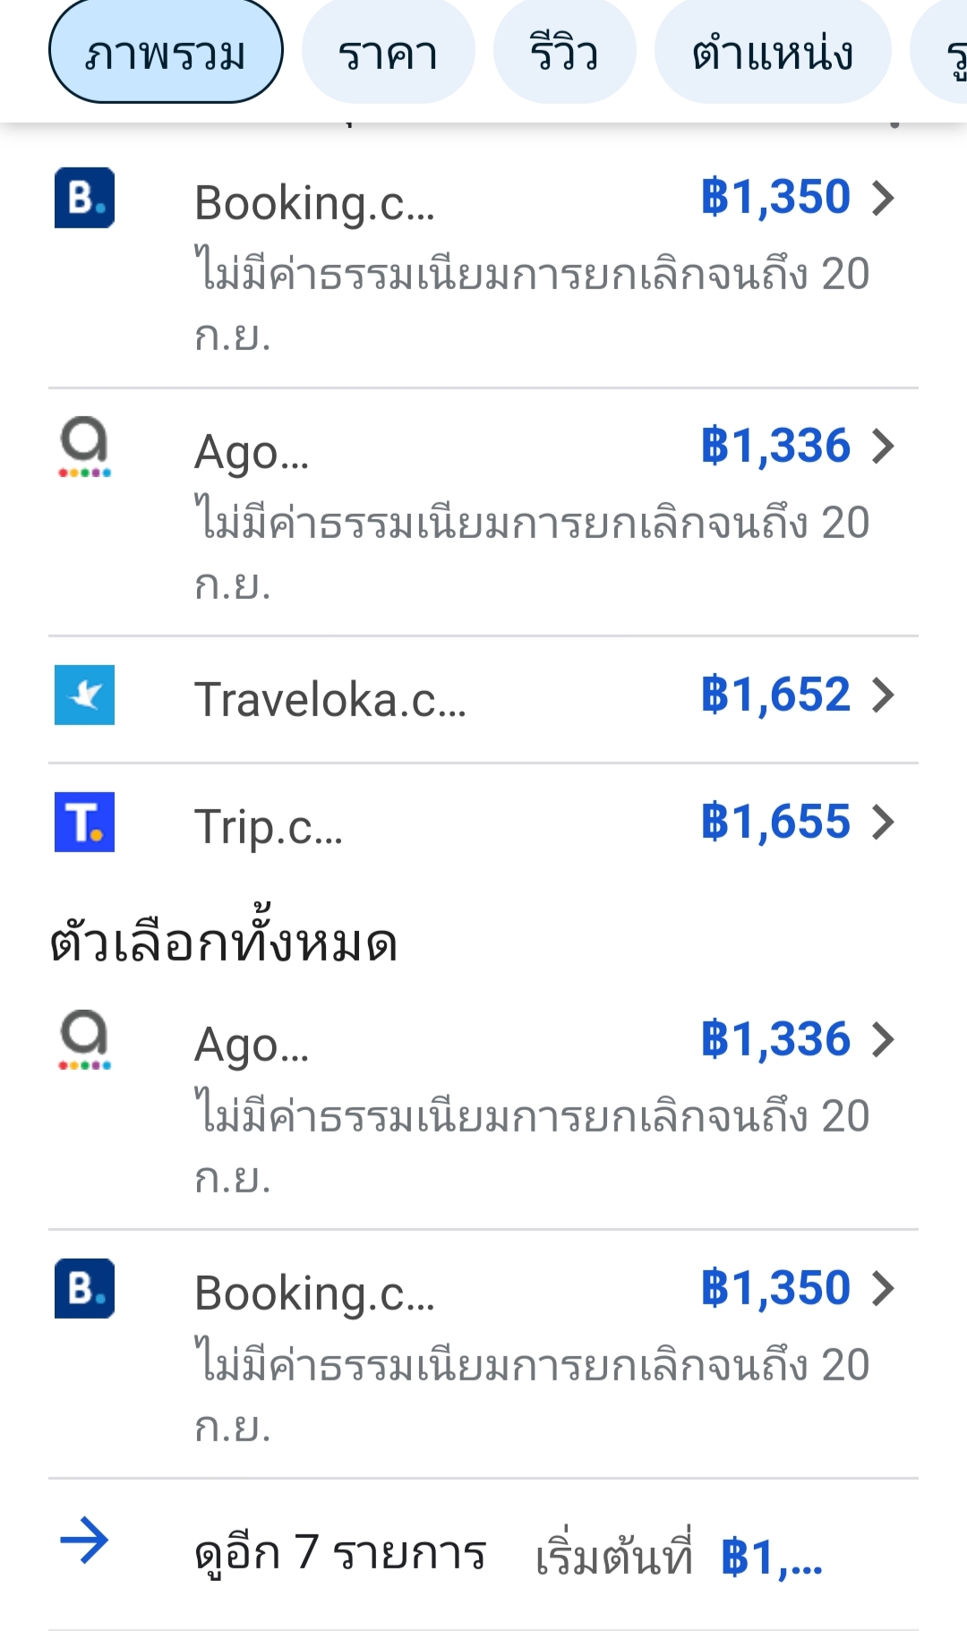Click the ฿1,655 Trip.com price
The height and width of the screenshot is (1631, 967).
coord(775,822)
